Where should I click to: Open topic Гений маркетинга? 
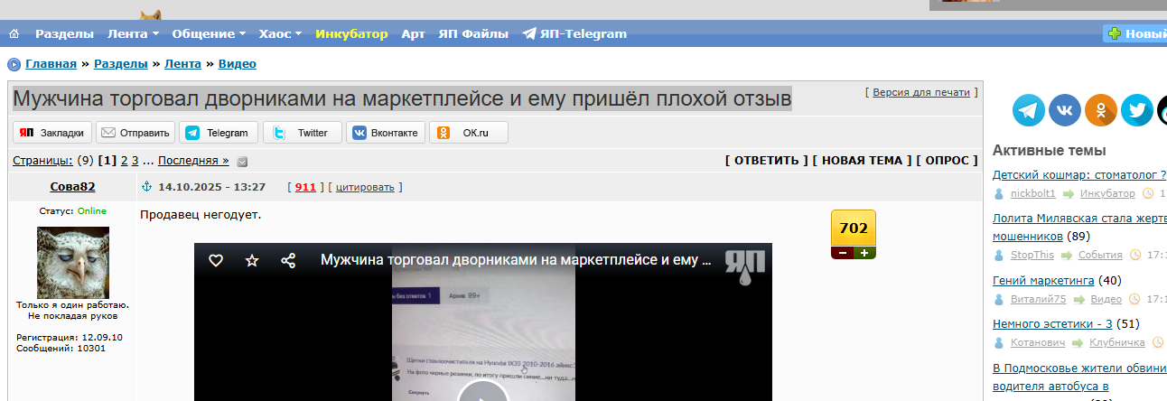1043,281
